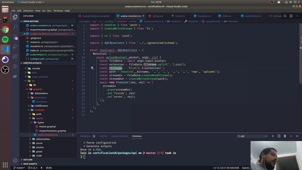Open the editor More Actions ellipsis
This screenshot has height=170, width=302.
pyautogui.click(x=297, y=16)
